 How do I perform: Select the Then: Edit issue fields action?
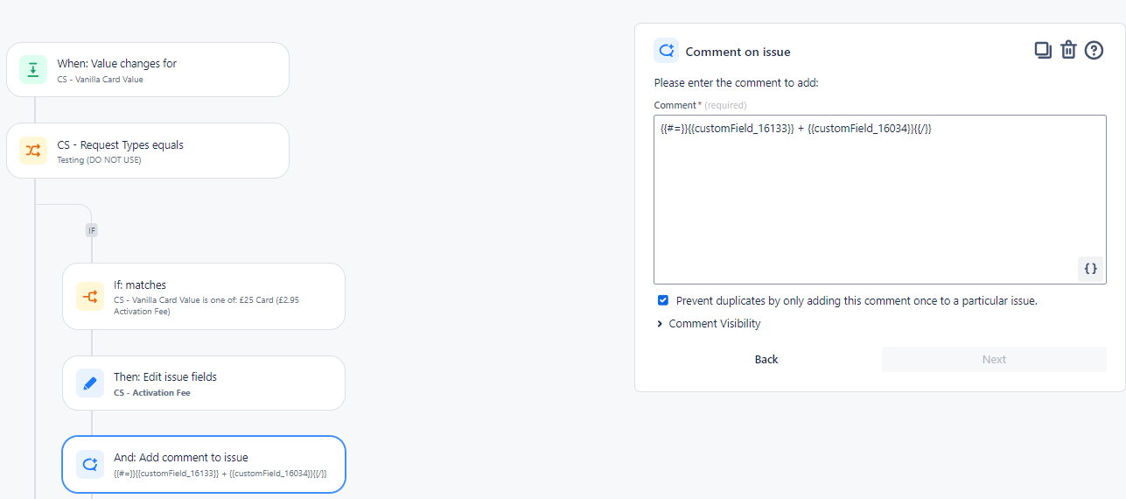coord(204,383)
